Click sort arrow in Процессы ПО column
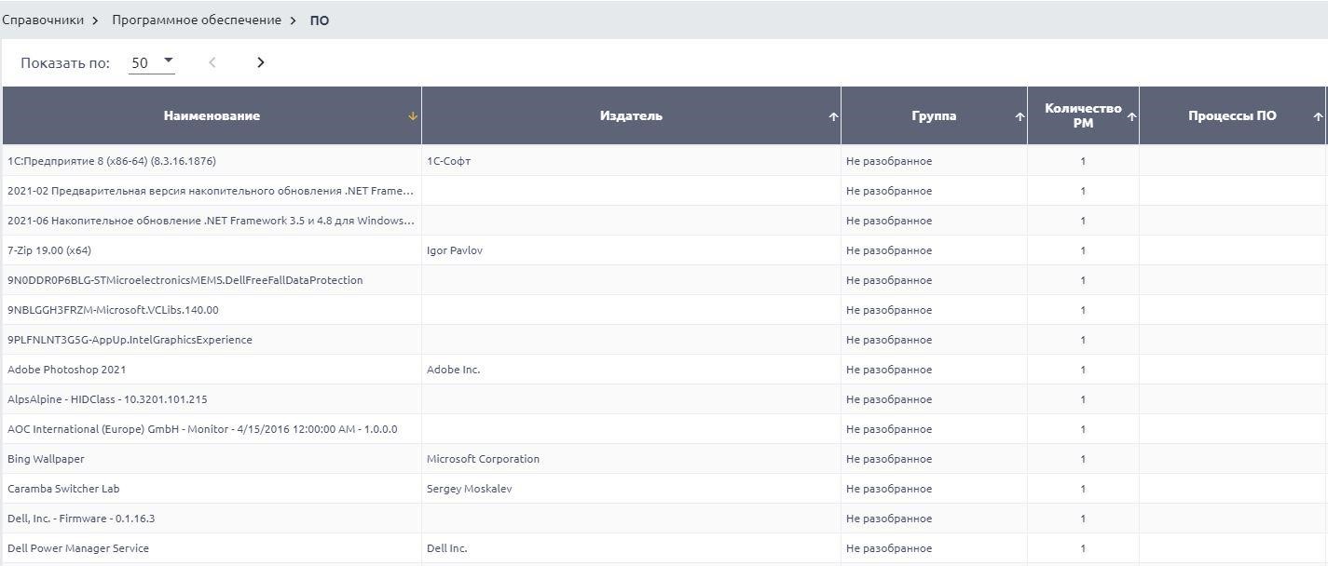 1318,116
